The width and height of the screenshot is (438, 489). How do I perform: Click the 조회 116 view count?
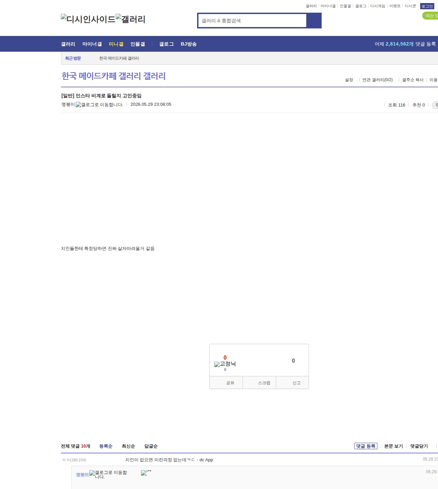(397, 105)
